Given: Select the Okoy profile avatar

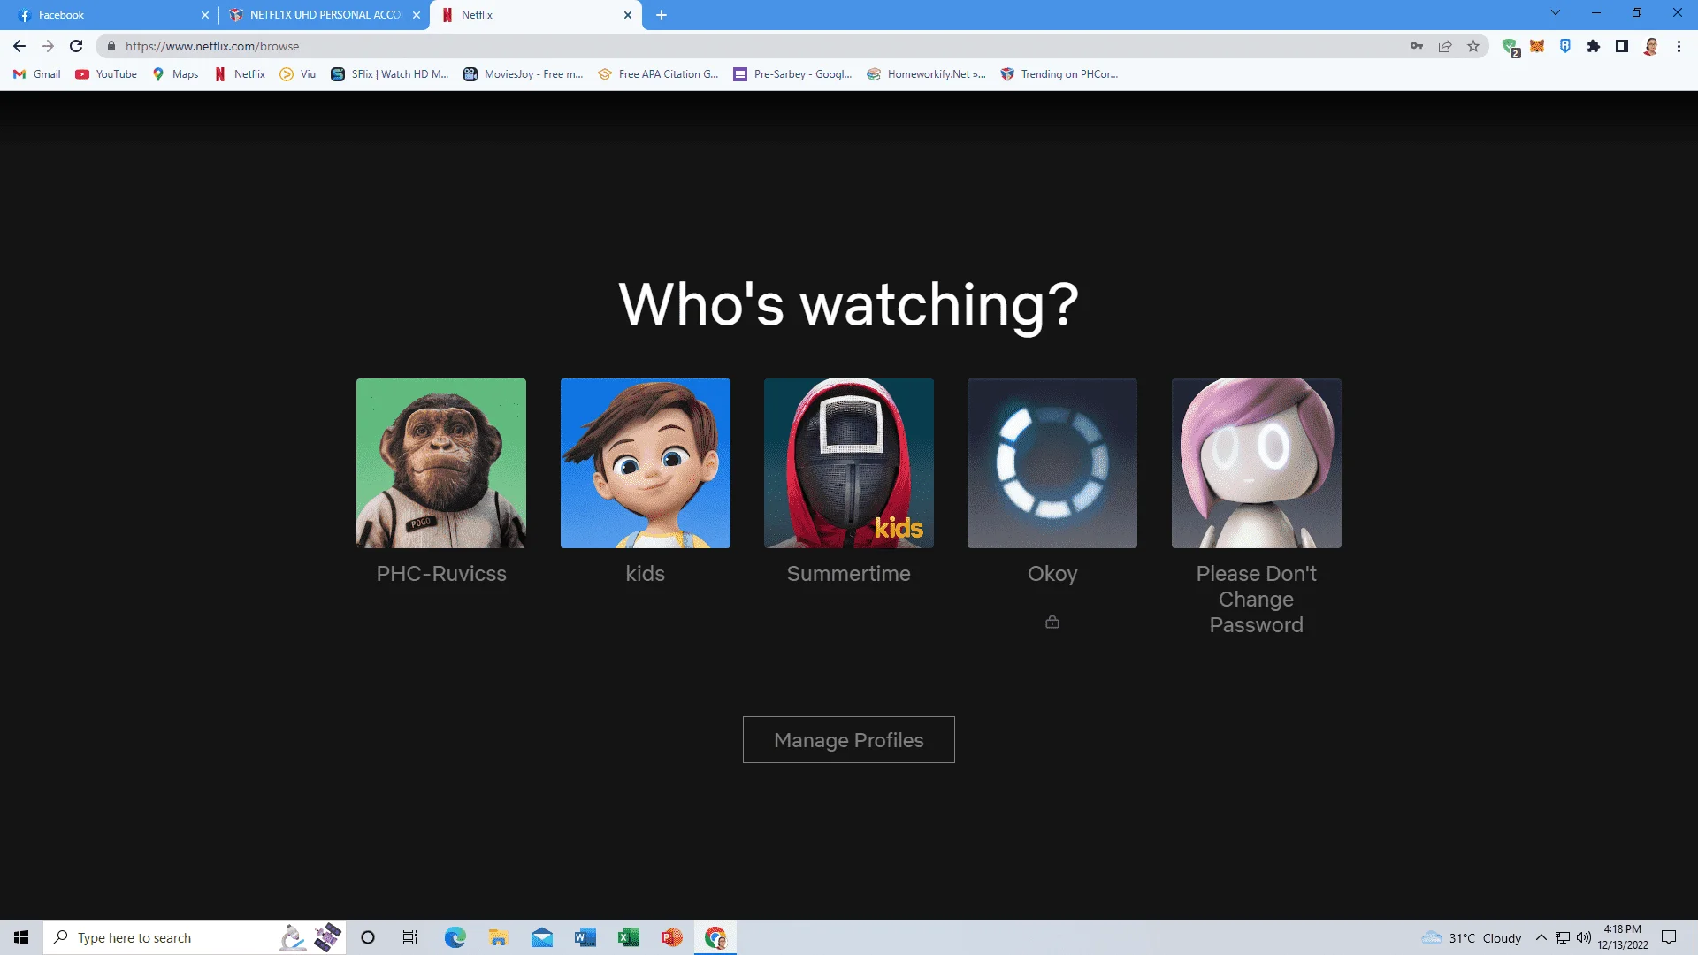Looking at the screenshot, I should click(x=1052, y=463).
